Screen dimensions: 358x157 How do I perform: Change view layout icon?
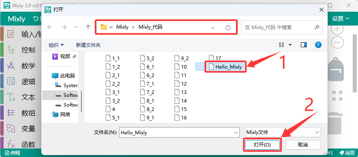[x=281, y=45]
